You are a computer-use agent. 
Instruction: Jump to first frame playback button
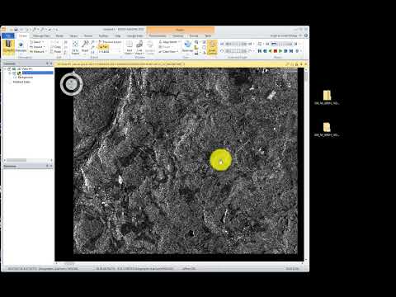(260, 51)
